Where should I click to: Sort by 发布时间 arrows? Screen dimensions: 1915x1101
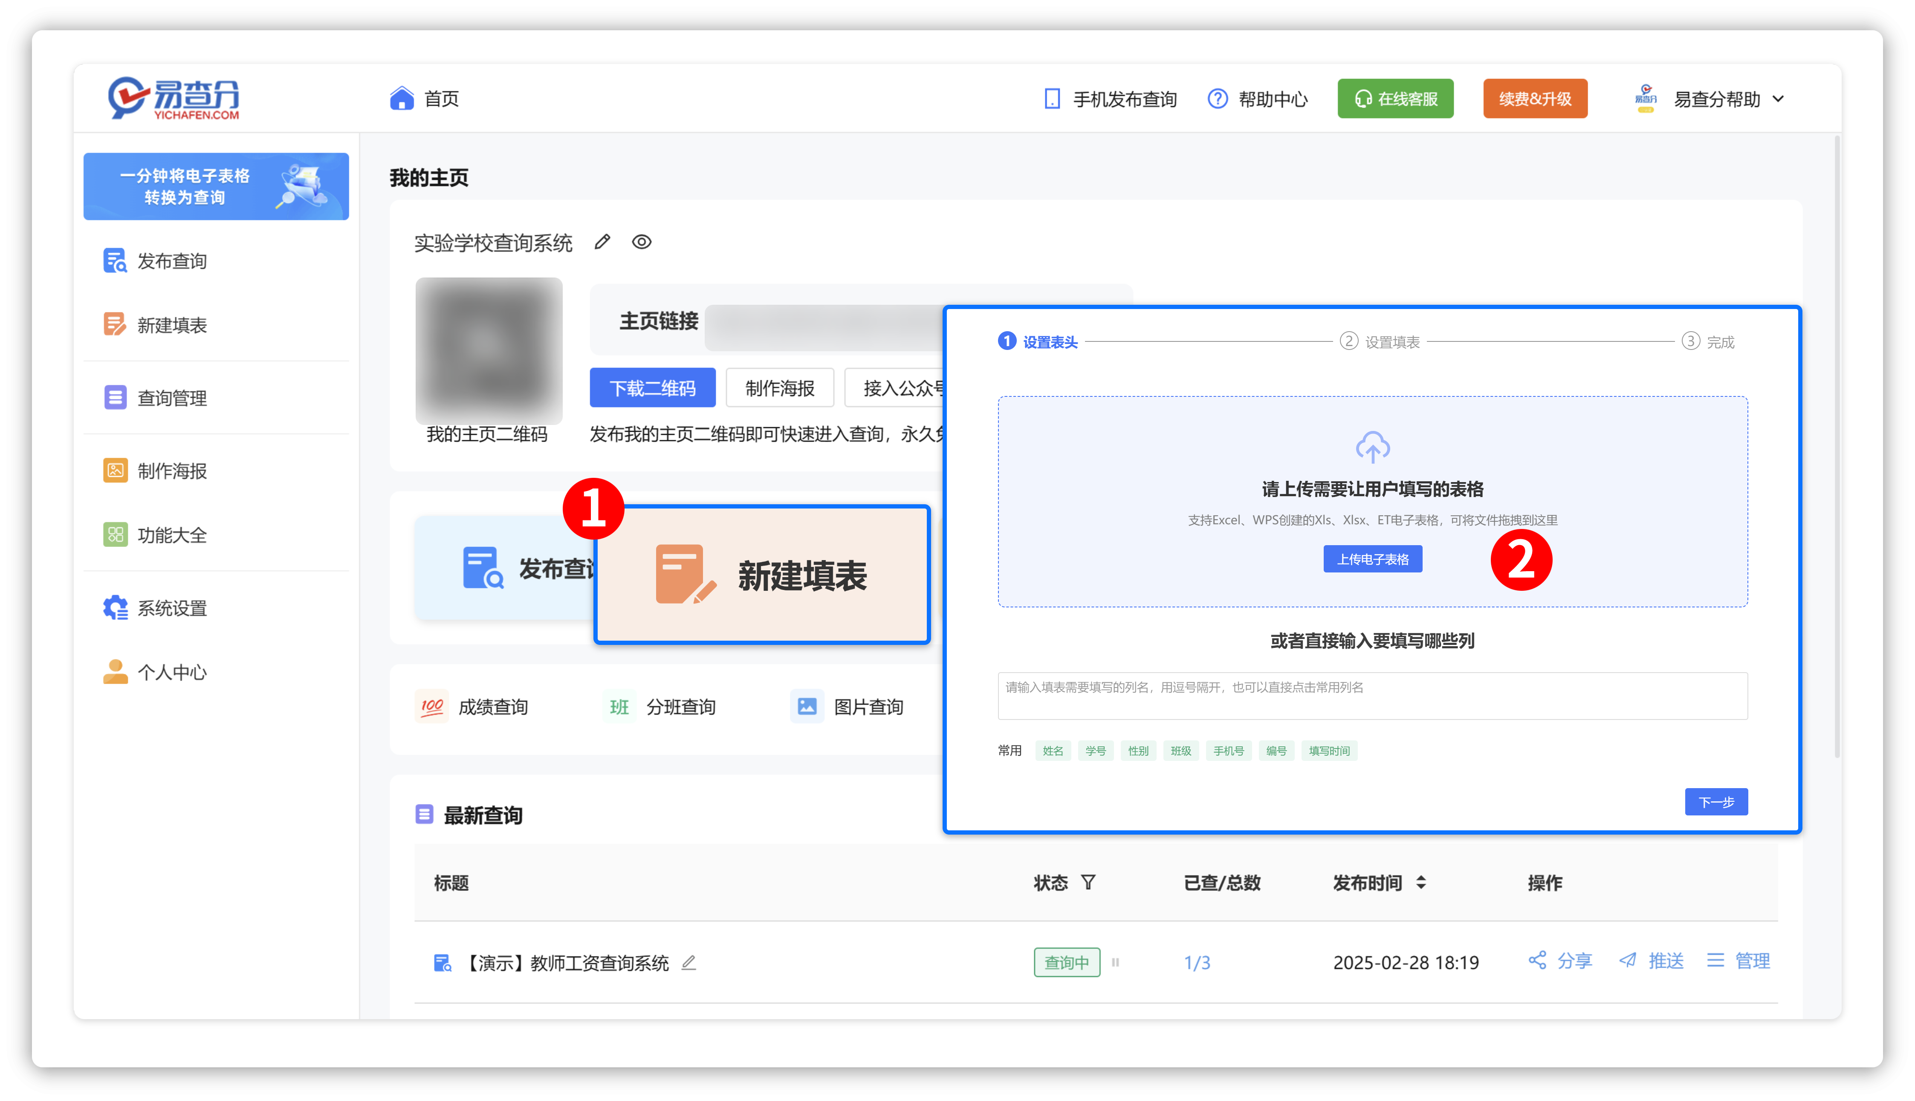pos(1421,882)
